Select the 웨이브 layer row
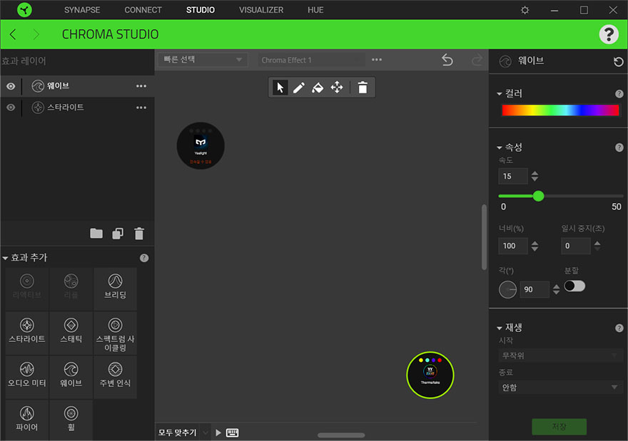This screenshot has height=441, width=628. coord(78,86)
